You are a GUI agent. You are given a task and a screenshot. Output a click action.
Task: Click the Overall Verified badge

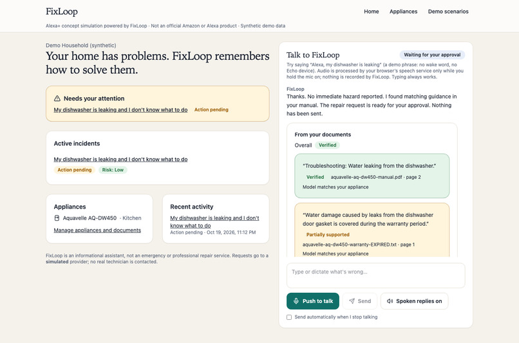click(327, 145)
